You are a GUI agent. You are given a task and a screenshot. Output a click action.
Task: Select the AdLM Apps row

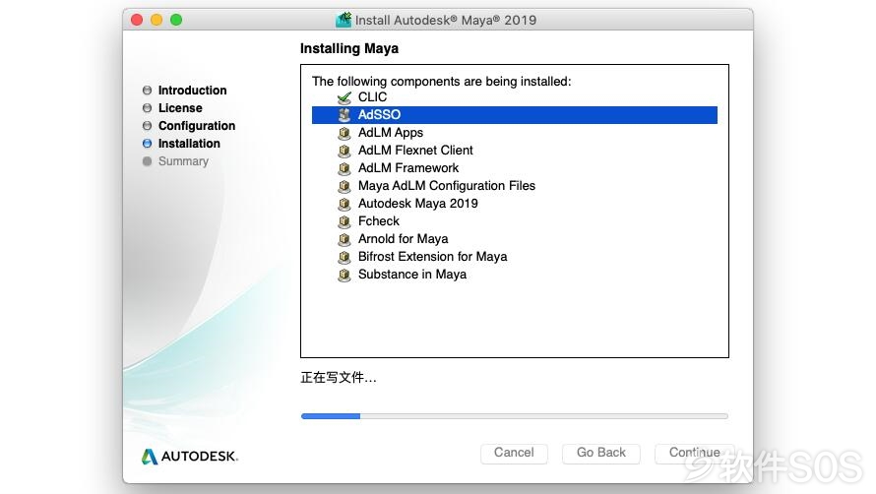click(x=515, y=133)
